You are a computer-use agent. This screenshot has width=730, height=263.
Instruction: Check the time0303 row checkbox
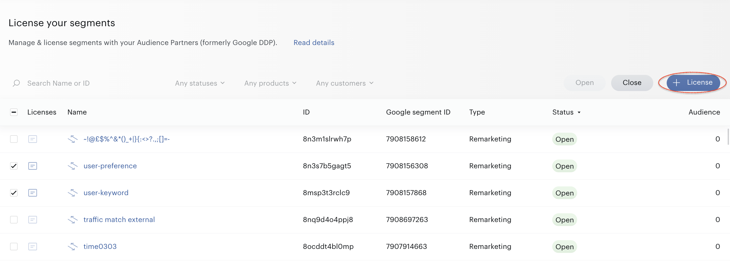pyautogui.click(x=14, y=247)
